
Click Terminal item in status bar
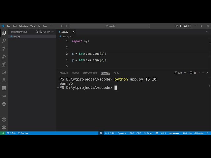pos(23,133)
